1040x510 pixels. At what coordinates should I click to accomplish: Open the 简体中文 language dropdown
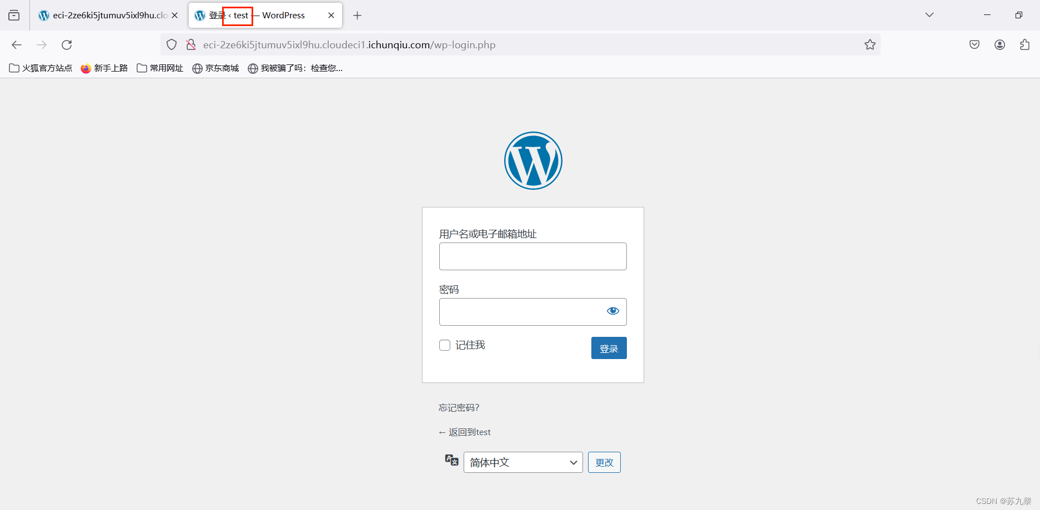[x=523, y=462]
